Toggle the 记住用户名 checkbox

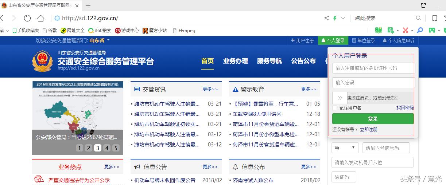335,108
